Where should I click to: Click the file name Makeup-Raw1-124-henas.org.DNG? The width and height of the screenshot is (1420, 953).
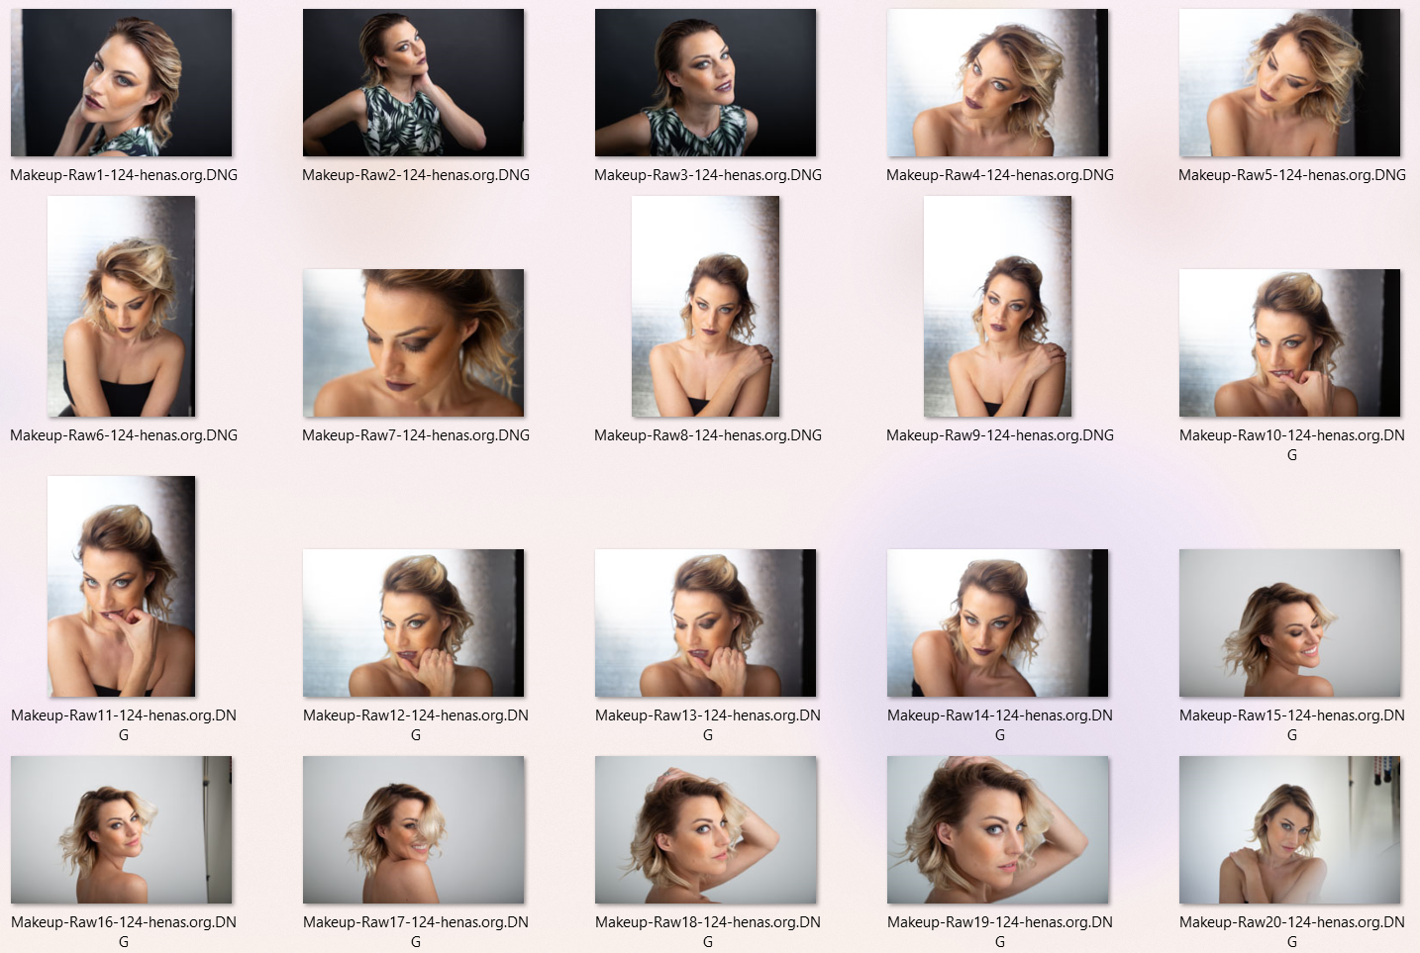coord(124,175)
